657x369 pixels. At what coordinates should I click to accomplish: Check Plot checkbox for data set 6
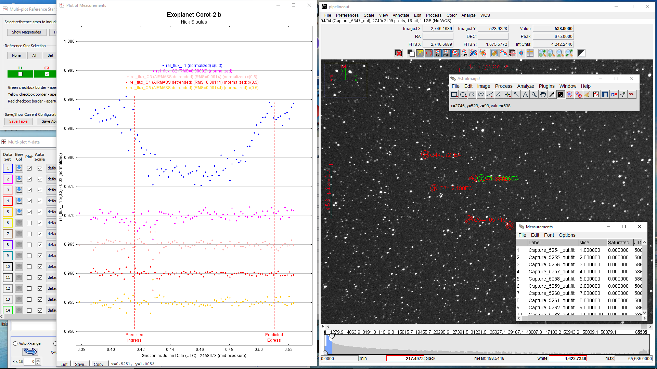pyautogui.click(x=29, y=223)
